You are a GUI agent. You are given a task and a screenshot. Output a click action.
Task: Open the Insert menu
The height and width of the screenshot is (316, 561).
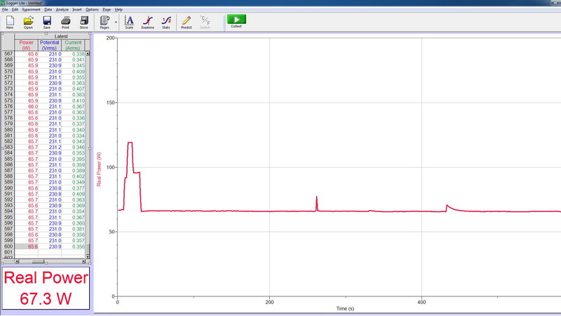click(x=77, y=9)
